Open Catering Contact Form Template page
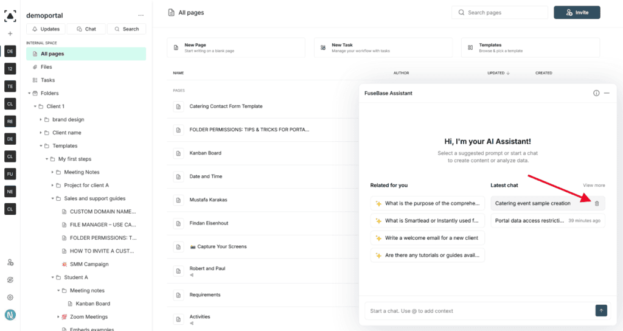 (226, 106)
